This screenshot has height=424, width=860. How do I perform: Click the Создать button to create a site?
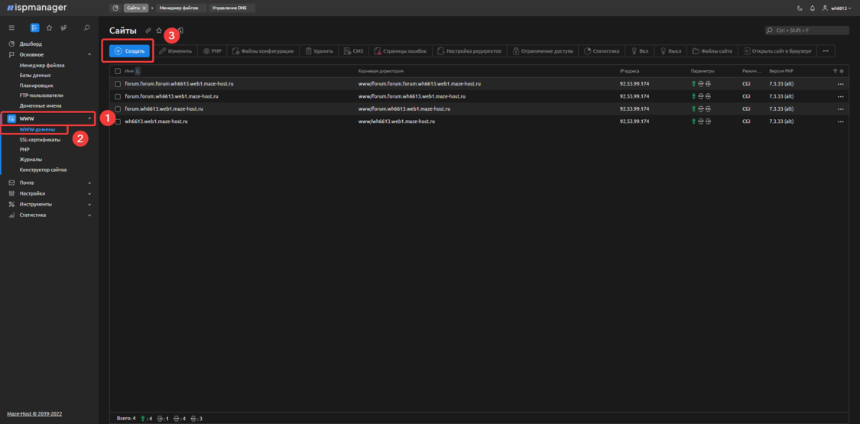[129, 51]
